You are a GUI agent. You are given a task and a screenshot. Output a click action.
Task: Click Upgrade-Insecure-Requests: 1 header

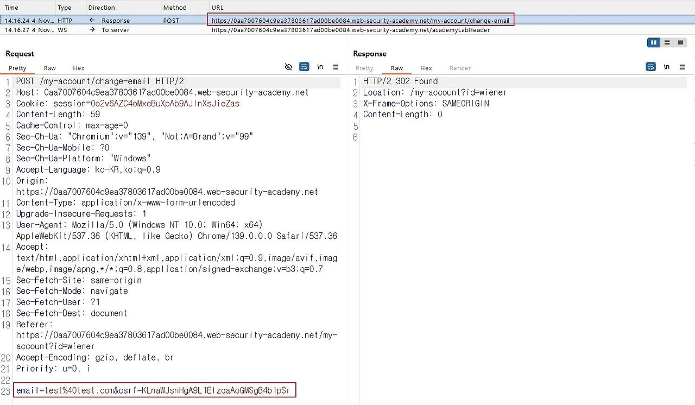[x=81, y=214]
